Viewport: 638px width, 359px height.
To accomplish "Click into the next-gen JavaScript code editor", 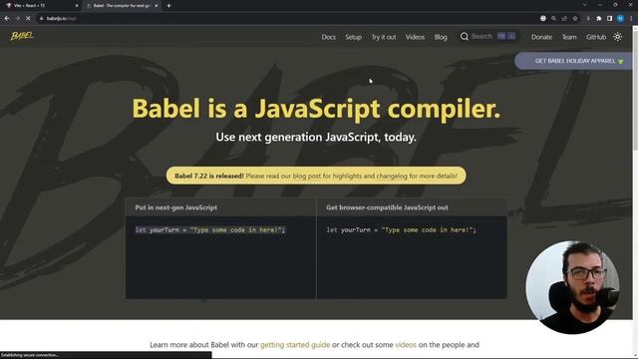I will click(x=220, y=257).
